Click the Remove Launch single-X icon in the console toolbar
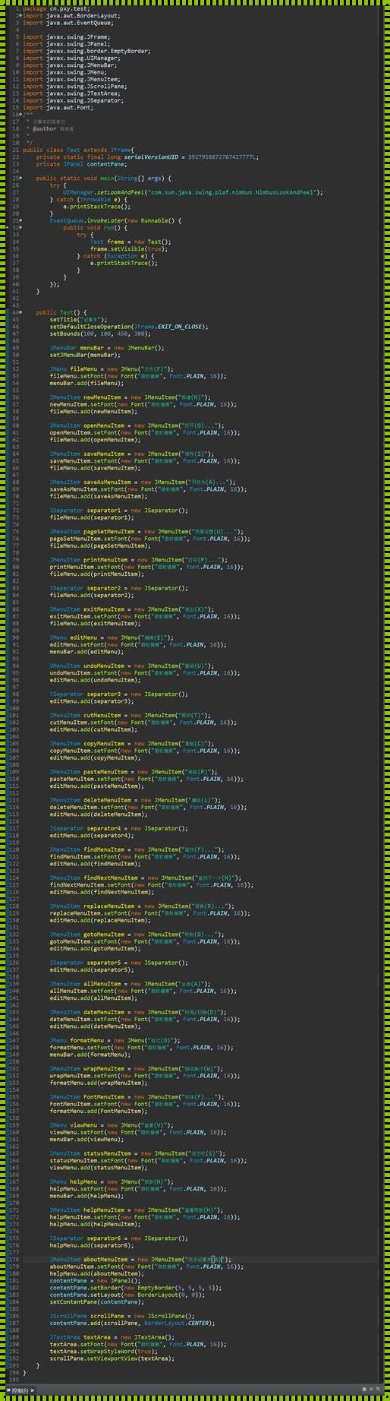The width and height of the screenshot is (390, 1401). click(371, 1390)
